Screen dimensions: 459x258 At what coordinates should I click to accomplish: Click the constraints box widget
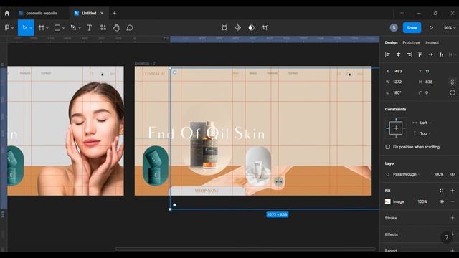click(x=396, y=128)
